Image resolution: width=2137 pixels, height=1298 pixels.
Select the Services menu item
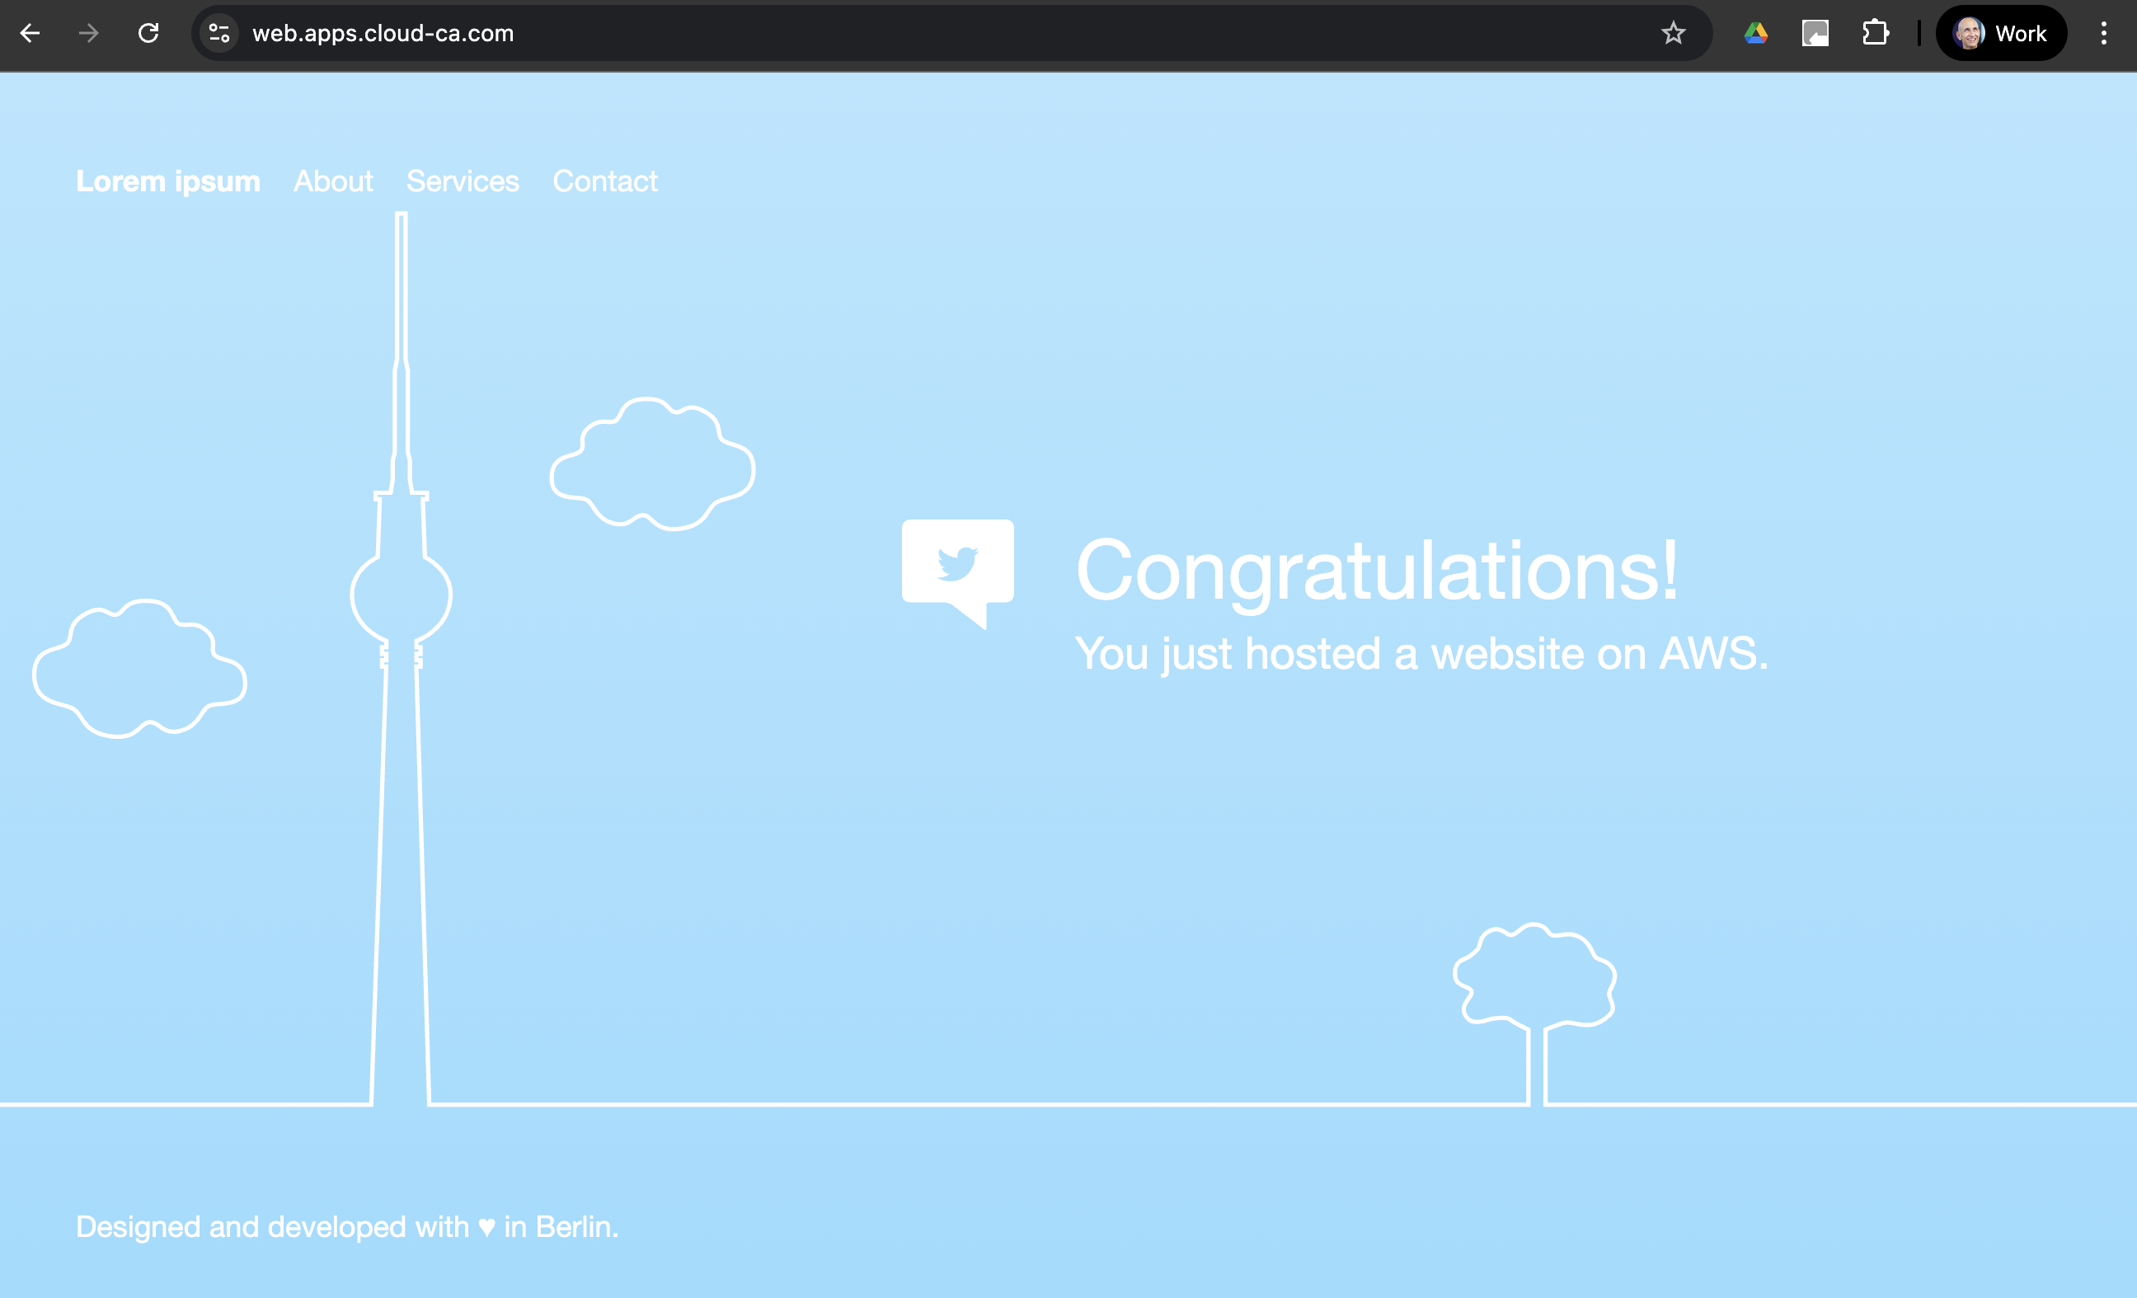tap(463, 181)
